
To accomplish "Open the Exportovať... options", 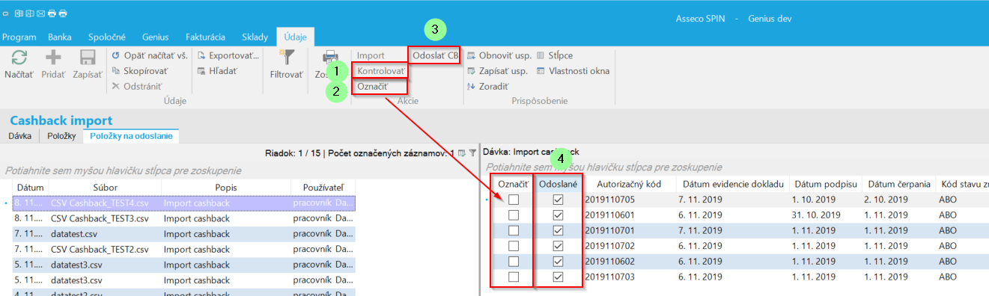I will pos(228,55).
